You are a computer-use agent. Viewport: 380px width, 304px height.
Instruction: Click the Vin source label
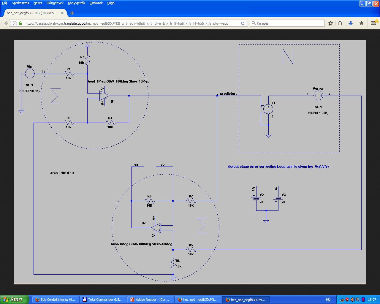pyautogui.click(x=29, y=67)
